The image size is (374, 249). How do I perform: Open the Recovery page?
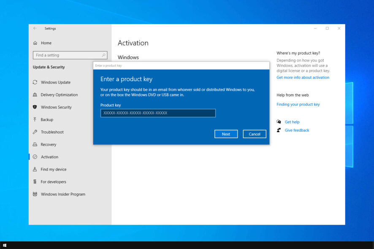49,144
